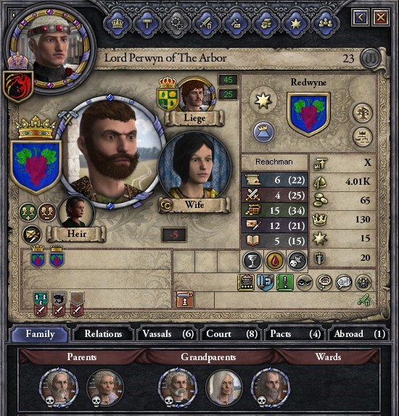Image resolution: width=399 pixels, height=416 pixels.
Task: Open the intrigue dagger and letter icon
Action: (236, 24)
